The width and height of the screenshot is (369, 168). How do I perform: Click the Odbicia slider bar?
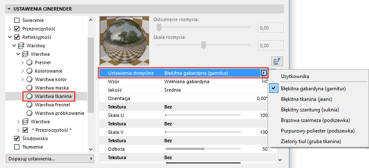pos(203,149)
